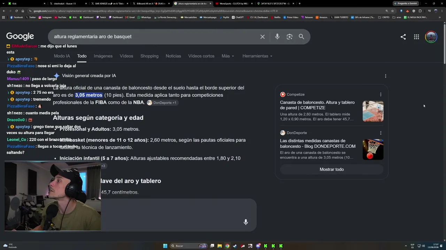Click the browser address bar URL
Image resolution: width=446 pixels, height=250 pixels.
[156, 11]
